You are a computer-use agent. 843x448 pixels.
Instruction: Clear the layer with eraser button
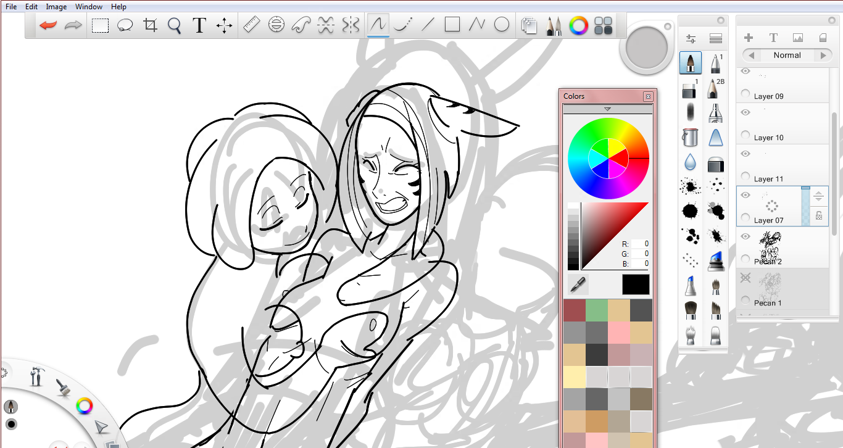[823, 38]
